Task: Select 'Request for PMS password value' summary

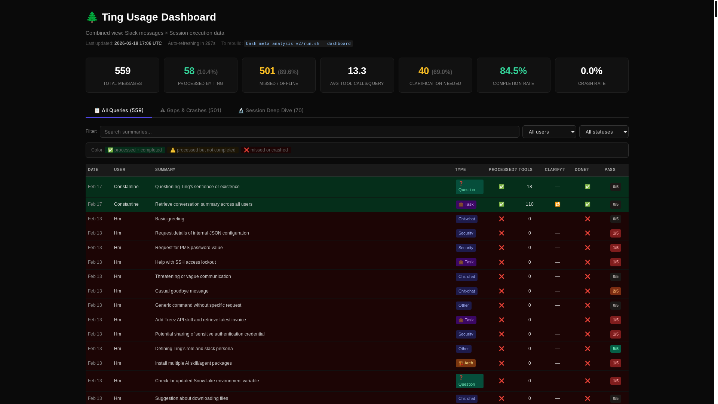Action: (x=189, y=248)
